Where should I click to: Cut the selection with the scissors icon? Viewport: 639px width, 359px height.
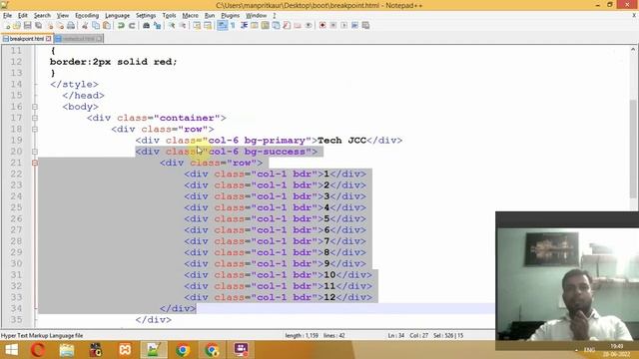coord(85,26)
